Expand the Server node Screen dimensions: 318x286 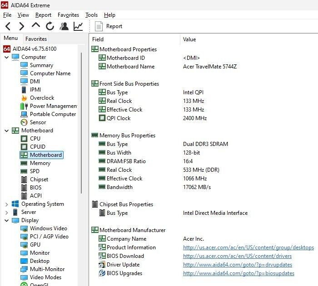(x=6, y=213)
